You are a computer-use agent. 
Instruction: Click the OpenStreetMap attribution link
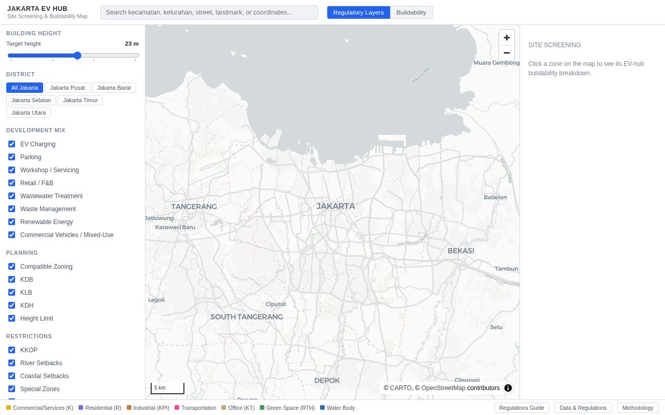coord(443,388)
